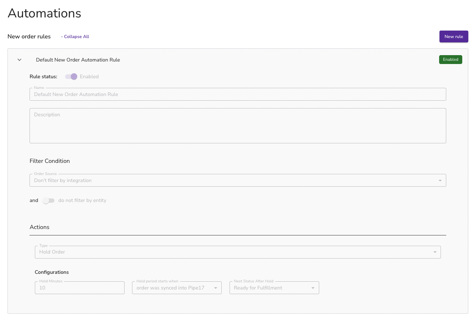Open Hold period starts when dropdown
Viewport: 474px width, 319px height.
click(x=177, y=288)
